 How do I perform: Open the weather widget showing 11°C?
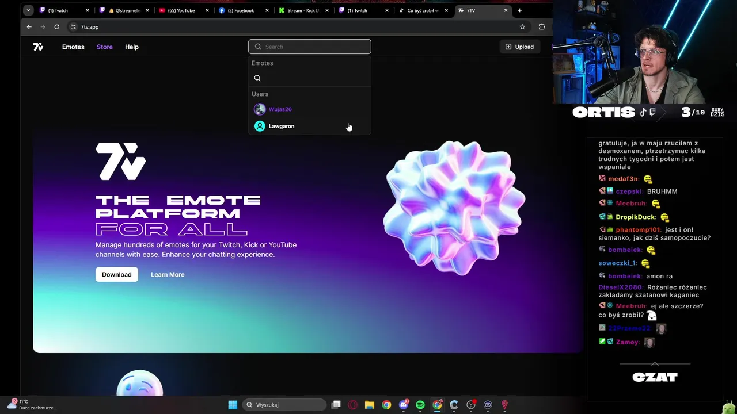[32, 405]
